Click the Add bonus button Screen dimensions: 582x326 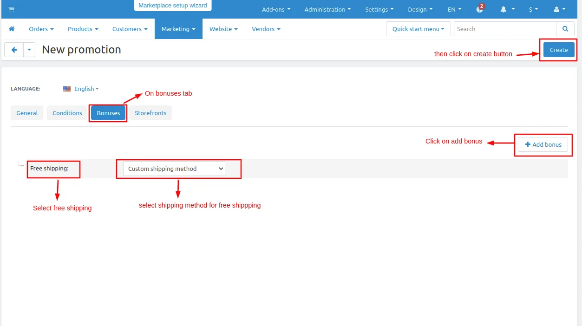click(x=543, y=144)
